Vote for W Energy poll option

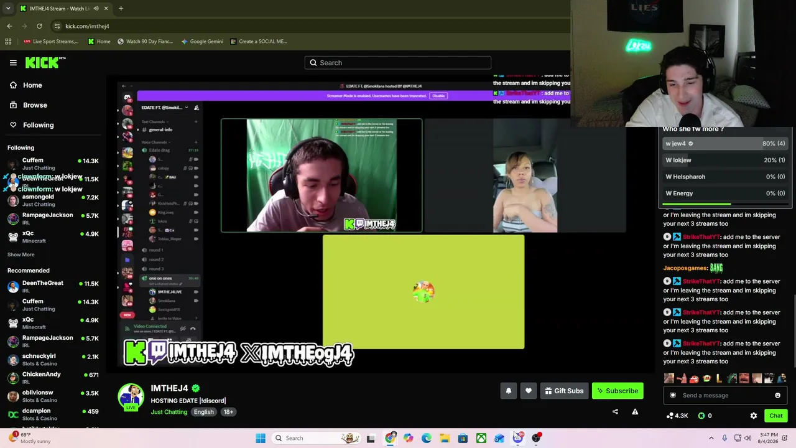[x=725, y=194]
